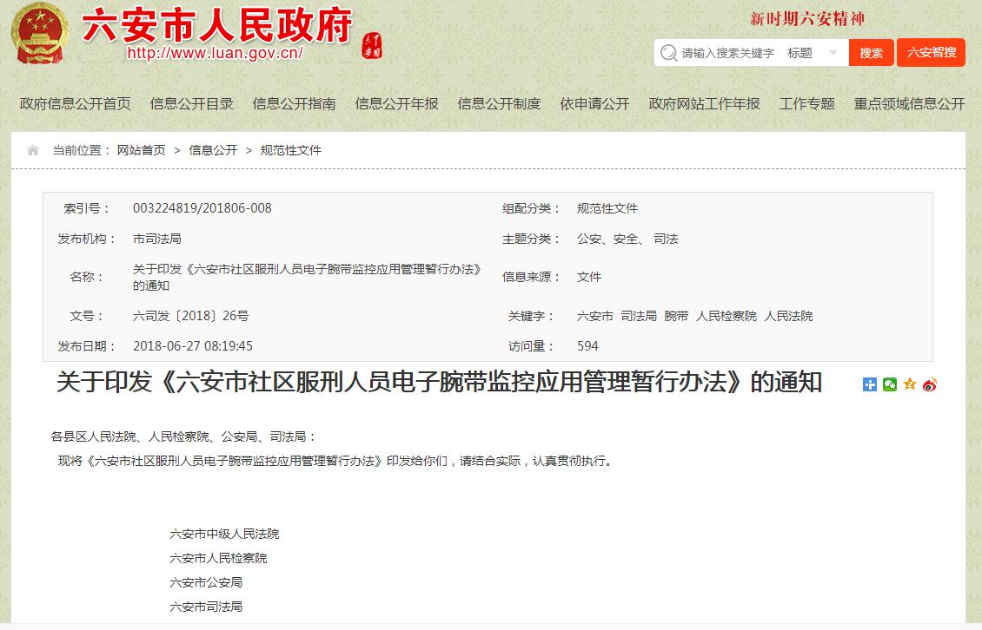Click the national emblem logo
Viewport: 982px width, 630px height.
pos(39,34)
